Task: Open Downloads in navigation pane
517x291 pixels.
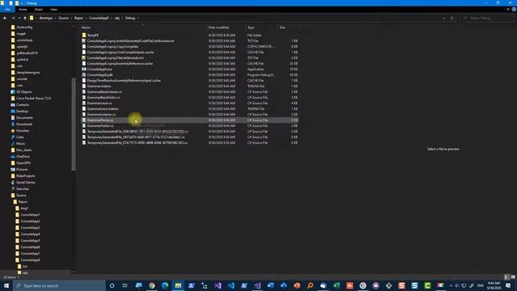Action: (24, 124)
